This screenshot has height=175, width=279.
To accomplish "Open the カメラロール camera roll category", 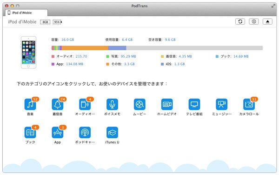I will pos(249,105).
